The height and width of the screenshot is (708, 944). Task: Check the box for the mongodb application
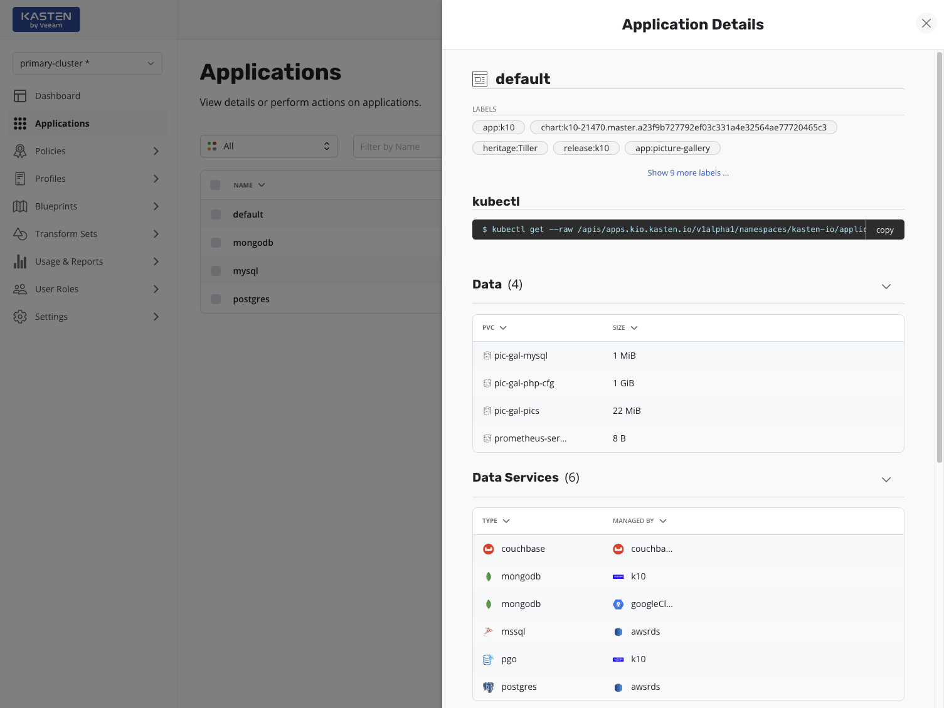pos(216,243)
